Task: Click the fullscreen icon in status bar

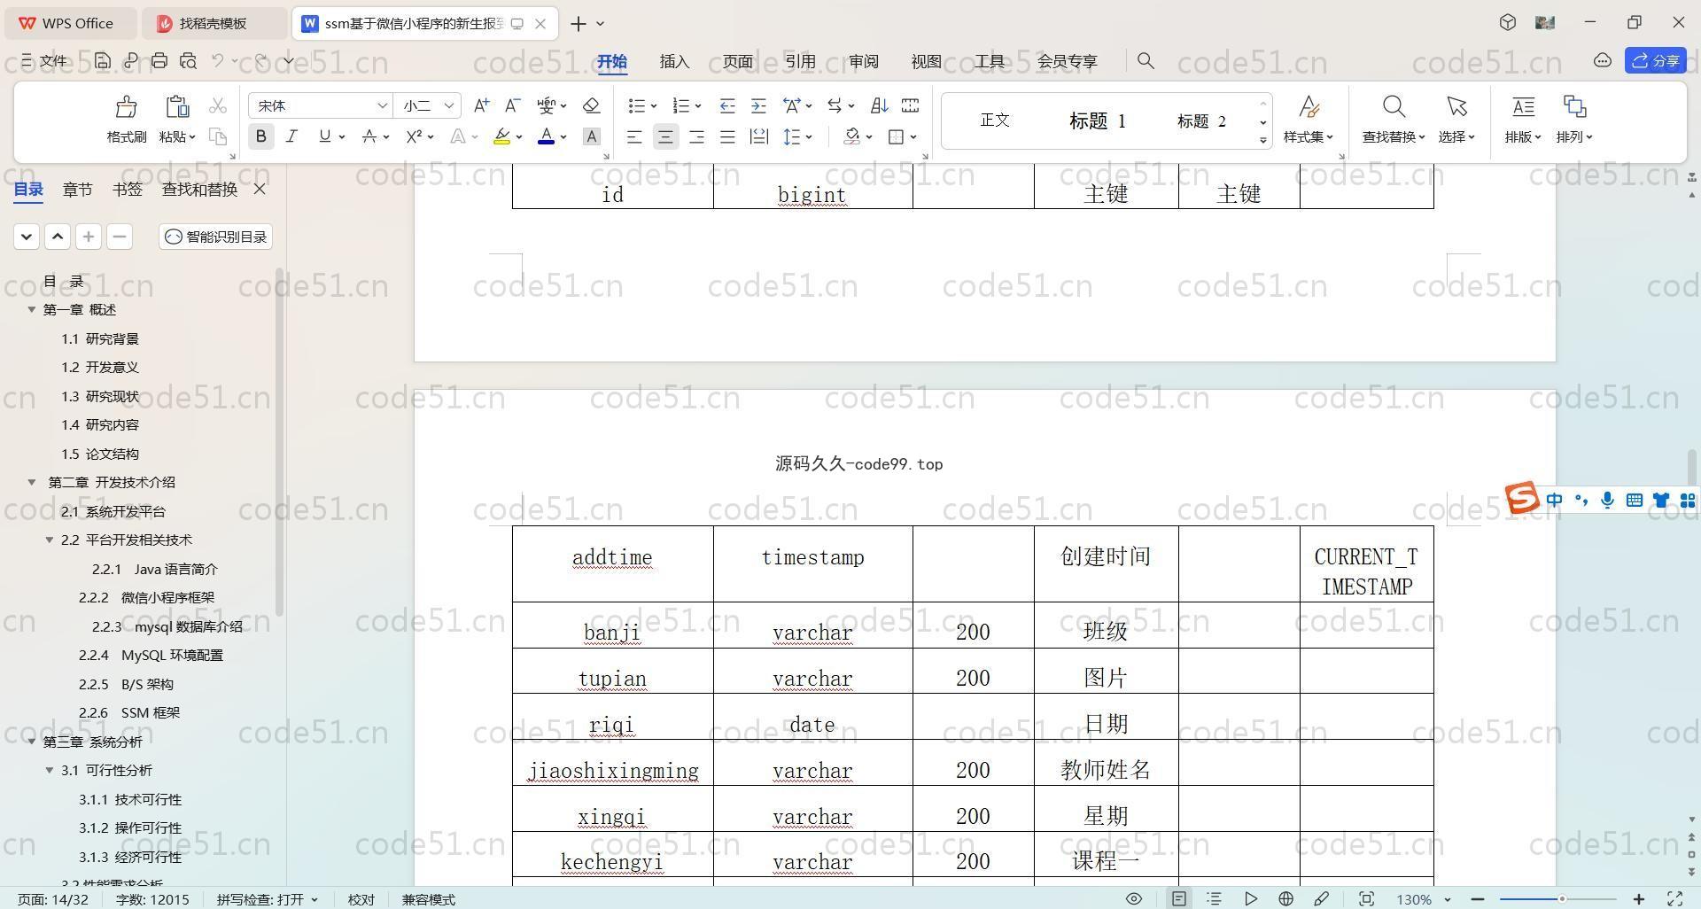Action: (x=1675, y=898)
